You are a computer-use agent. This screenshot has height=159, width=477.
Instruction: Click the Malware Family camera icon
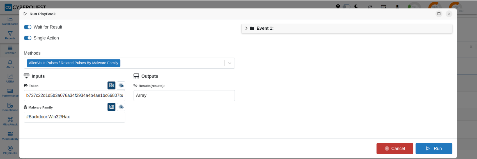(x=111, y=107)
